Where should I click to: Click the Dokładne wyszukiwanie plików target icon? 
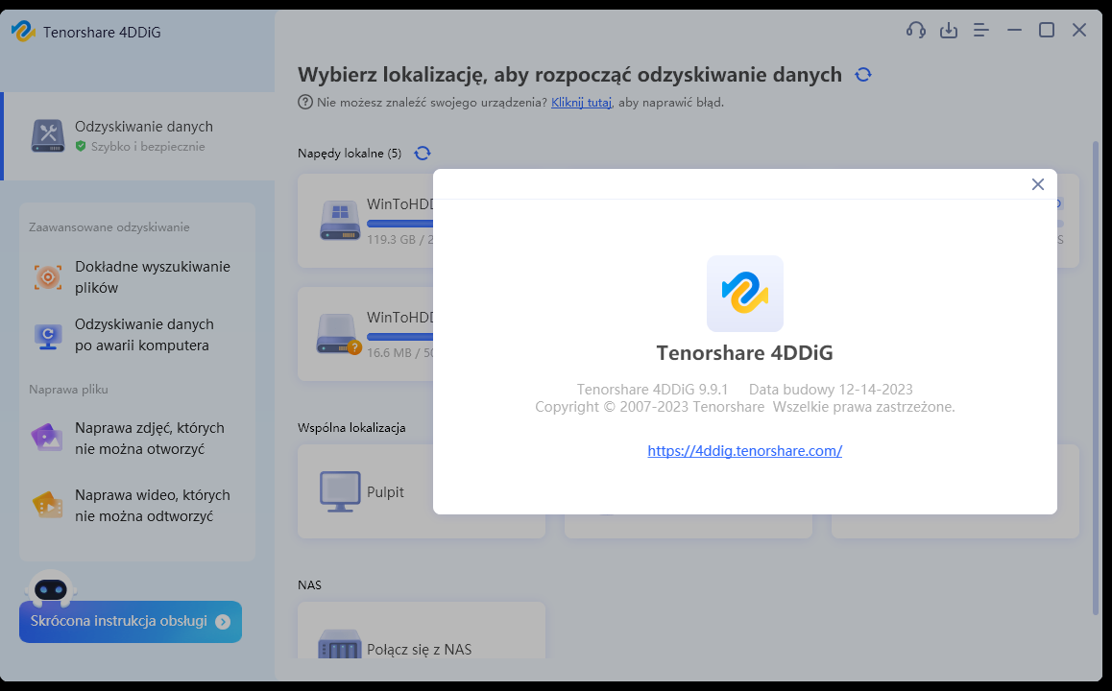point(47,277)
